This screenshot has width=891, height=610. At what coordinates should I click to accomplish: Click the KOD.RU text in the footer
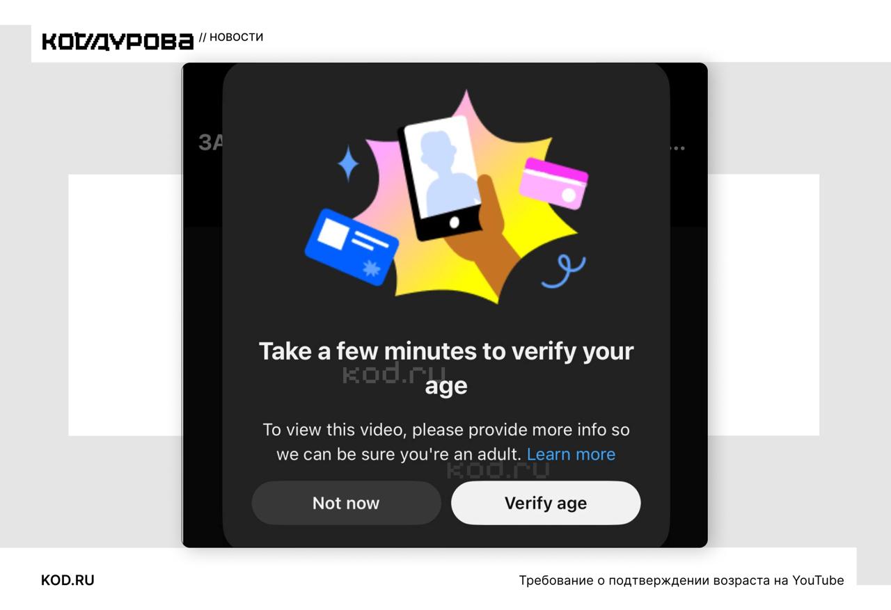coord(68,580)
